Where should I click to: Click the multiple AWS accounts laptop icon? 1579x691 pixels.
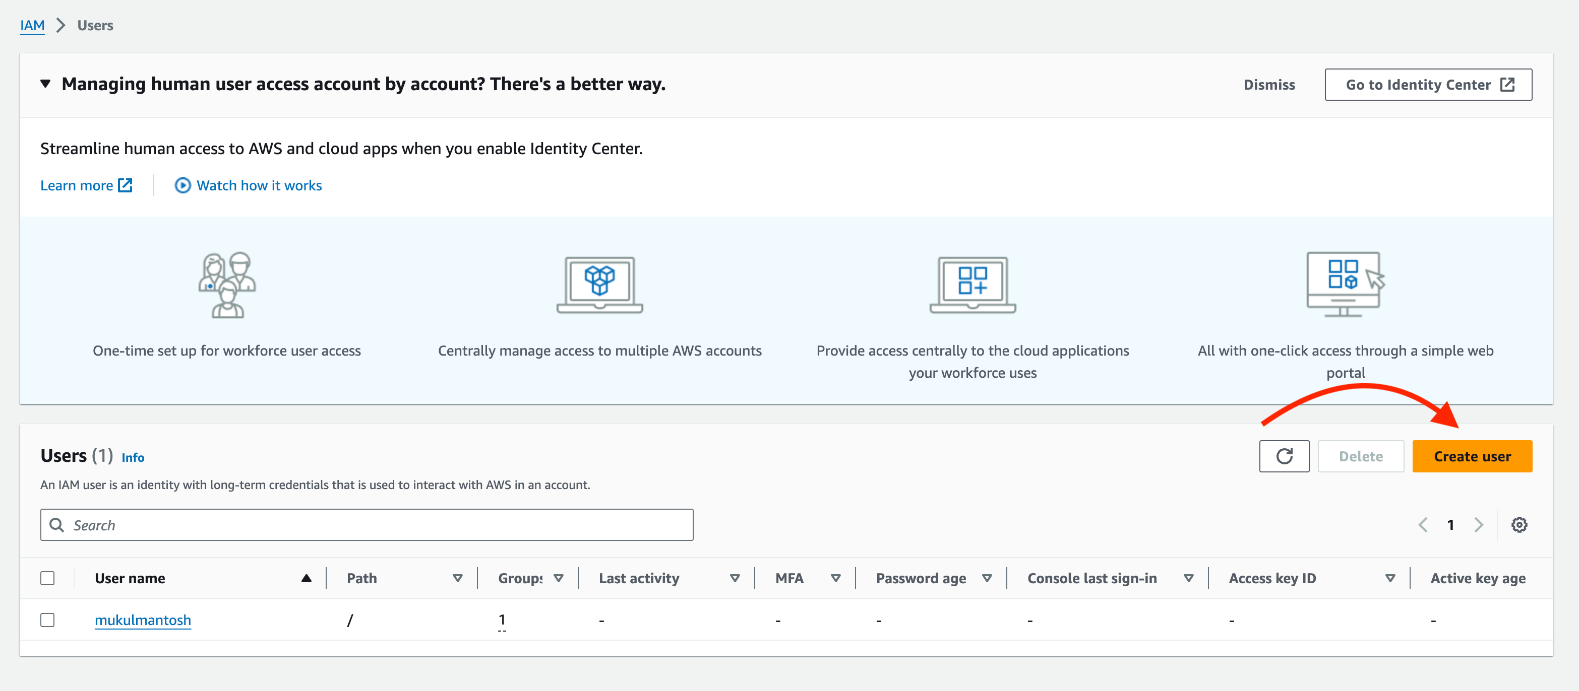click(599, 285)
